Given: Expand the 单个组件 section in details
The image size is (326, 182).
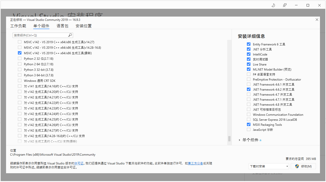Looking at the screenshot, I should point(240,140).
